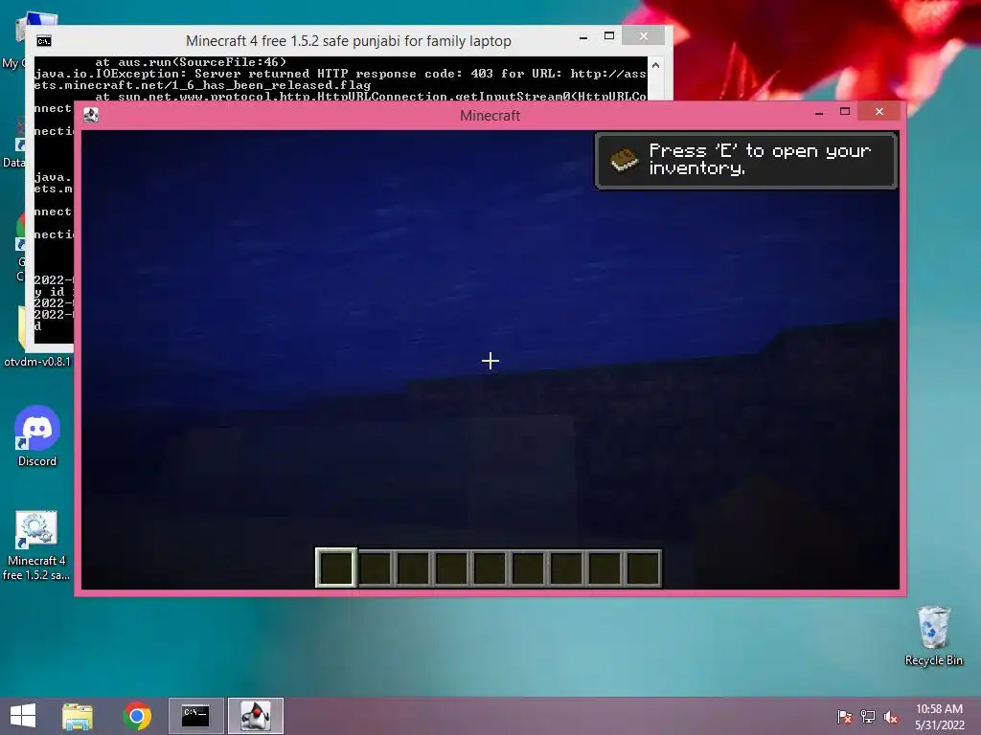Click the book icon in the inventory hint
Image resolution: width=981 pixels, height=735 pixels.
[x=624, y=160]
